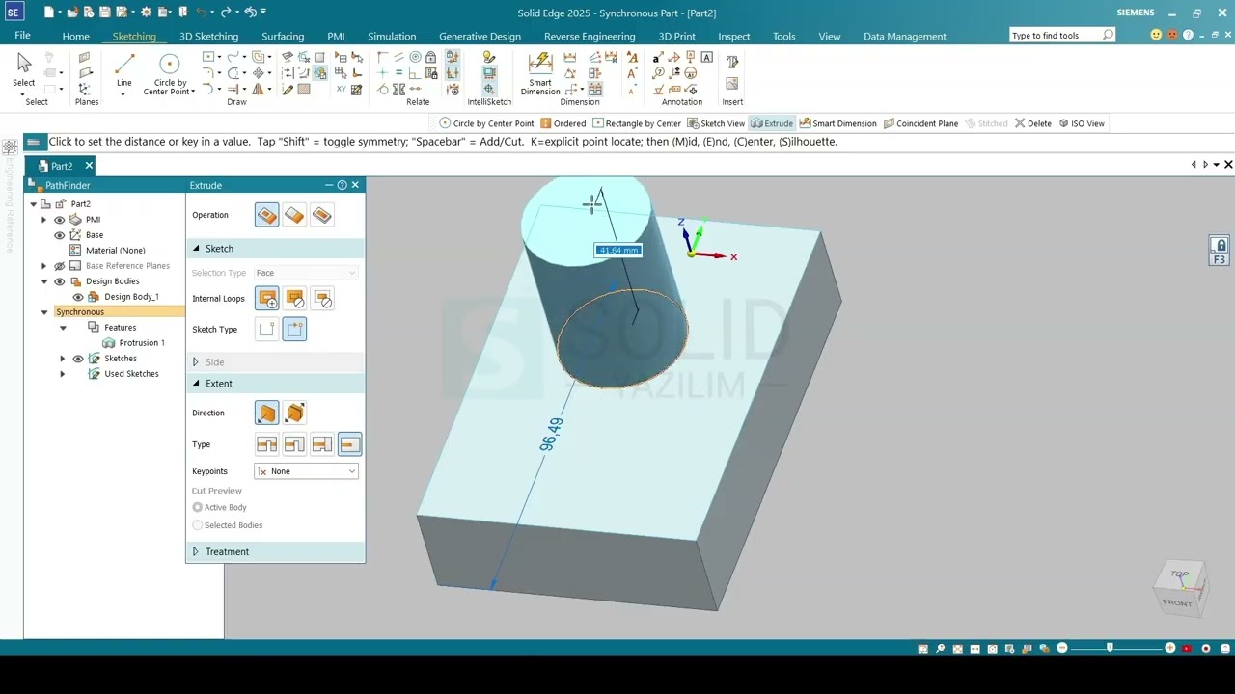Choose the second extent Type icon

(294, 444)
